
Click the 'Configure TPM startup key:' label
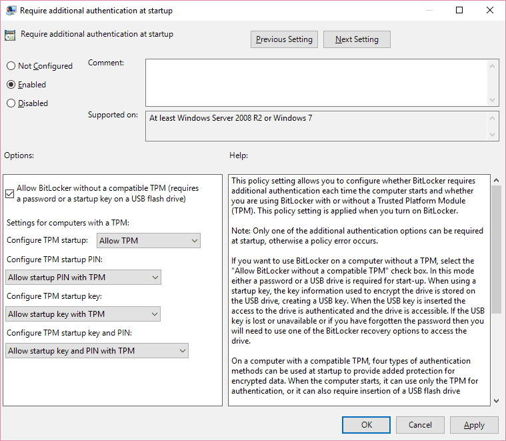click(x=54, y=296)
